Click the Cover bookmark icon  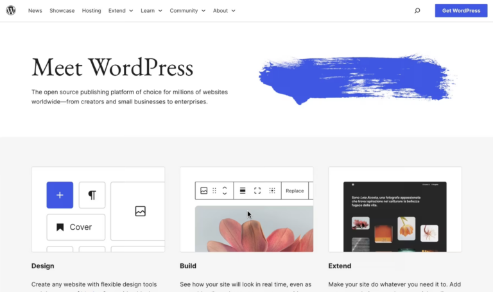pyautogui.click(x=60, y=227)
